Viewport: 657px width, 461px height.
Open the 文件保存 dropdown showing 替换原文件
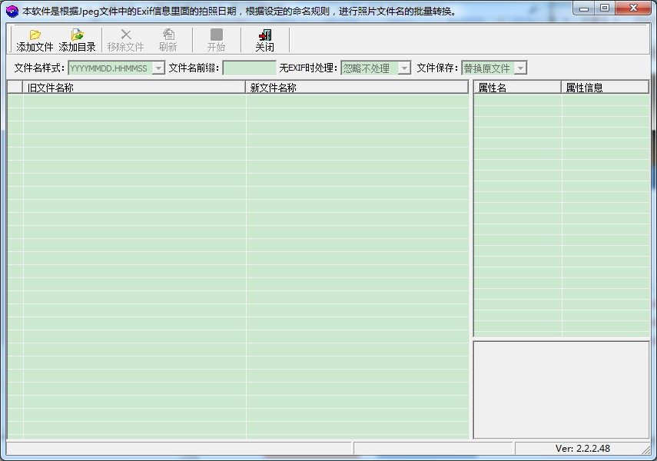(520, 68)
